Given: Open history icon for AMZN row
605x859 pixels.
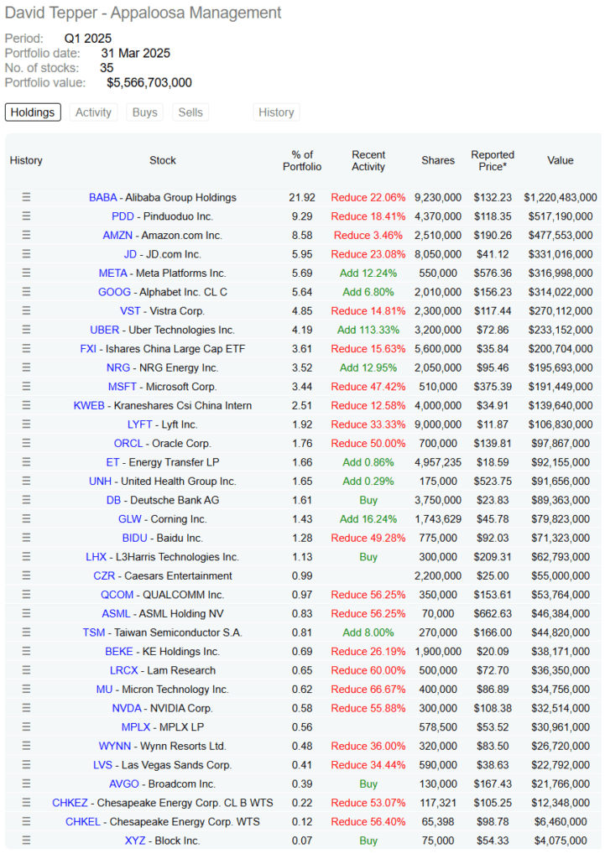Looking at the screenshot, I should pyautogui.click(x=26, y=235).
